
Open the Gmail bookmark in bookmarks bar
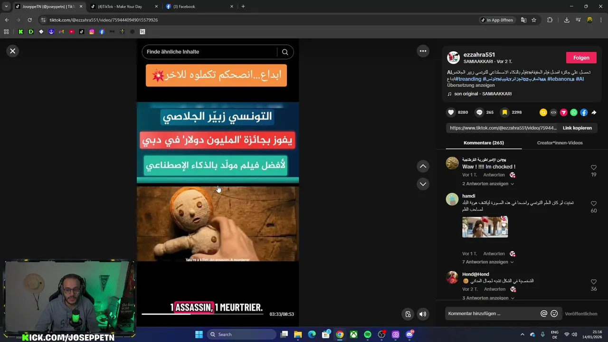tap(61, 32)
